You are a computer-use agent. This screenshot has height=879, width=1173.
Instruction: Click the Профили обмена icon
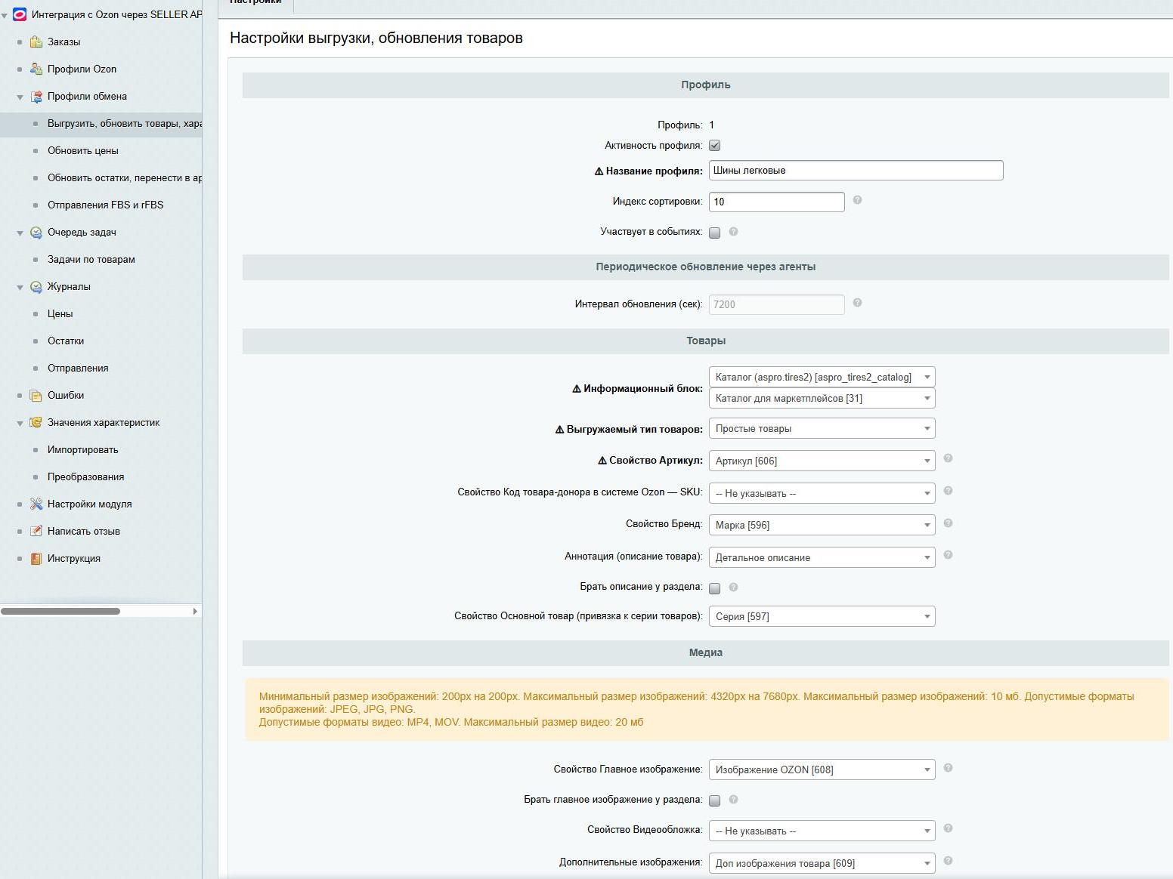click(36, 96)
